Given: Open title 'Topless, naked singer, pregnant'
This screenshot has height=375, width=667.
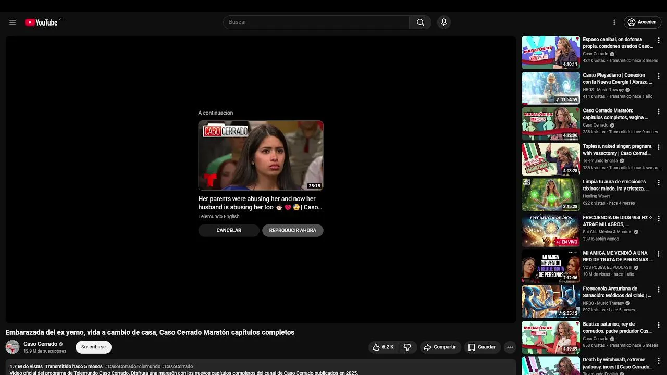Looking at the screenshot, I should point(617,149).
